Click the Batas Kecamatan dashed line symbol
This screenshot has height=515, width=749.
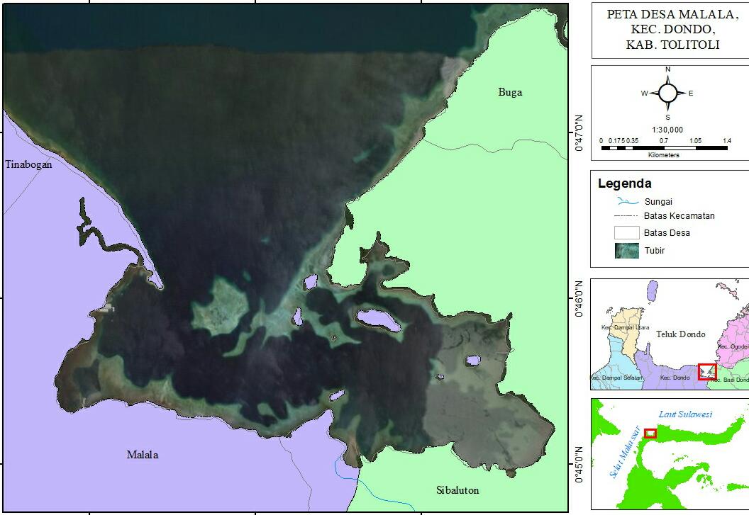pos(628,216)
